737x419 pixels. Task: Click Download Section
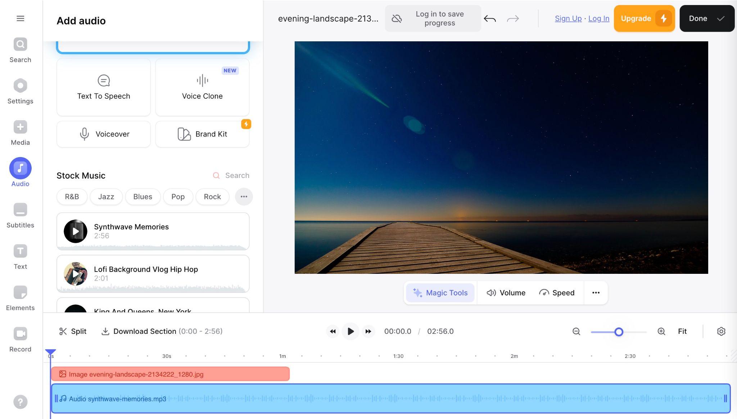[162, 331]
